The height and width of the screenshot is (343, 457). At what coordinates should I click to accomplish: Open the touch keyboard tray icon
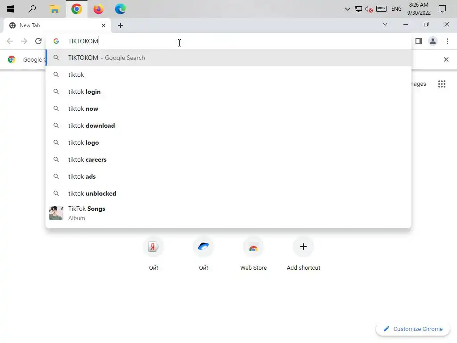pos(381,9)
